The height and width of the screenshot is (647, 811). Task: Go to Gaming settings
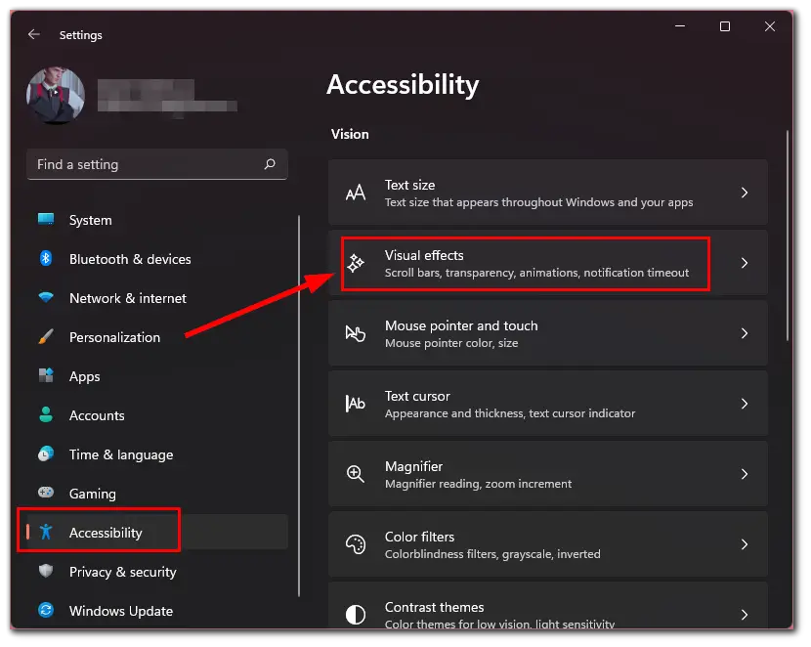tap(157, 494)
